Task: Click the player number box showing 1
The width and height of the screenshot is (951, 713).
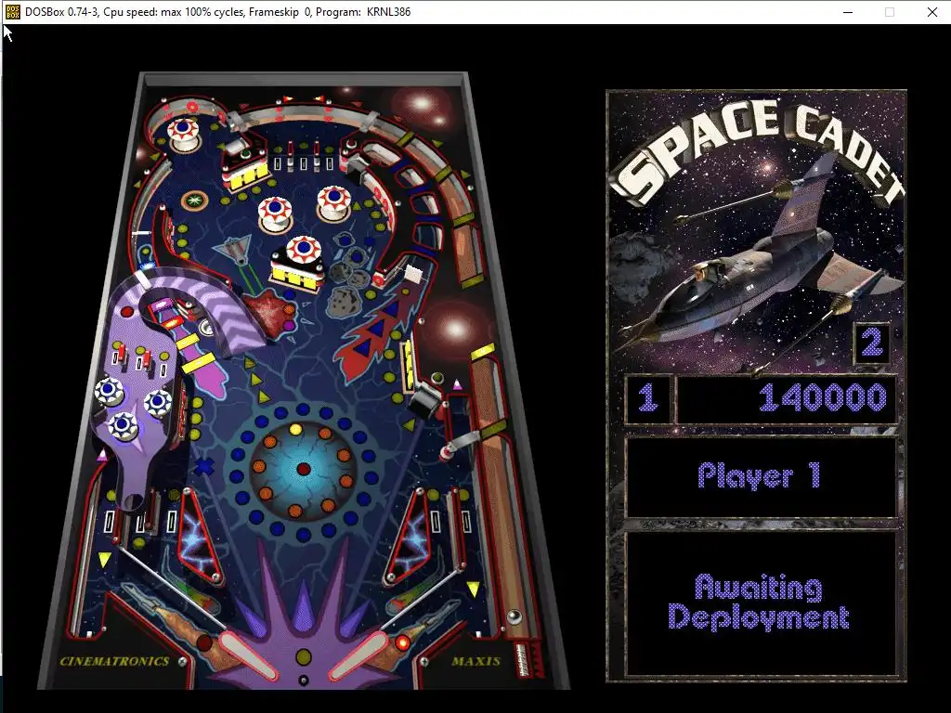Action: [x=648, y=398]
